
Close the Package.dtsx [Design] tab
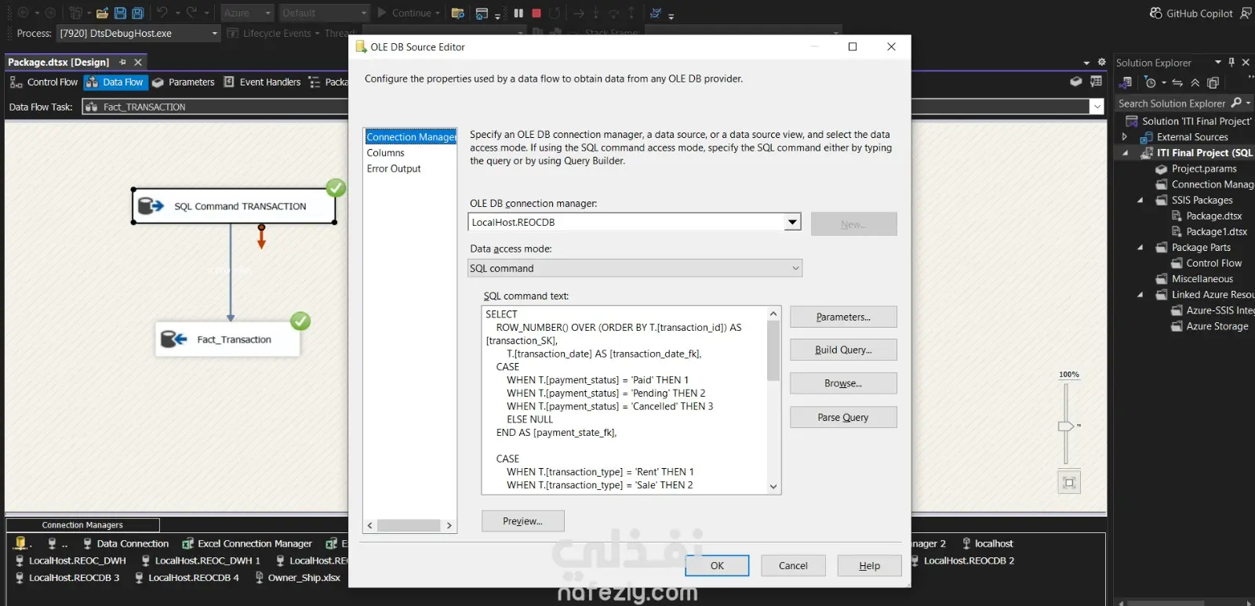pos(138,62)
